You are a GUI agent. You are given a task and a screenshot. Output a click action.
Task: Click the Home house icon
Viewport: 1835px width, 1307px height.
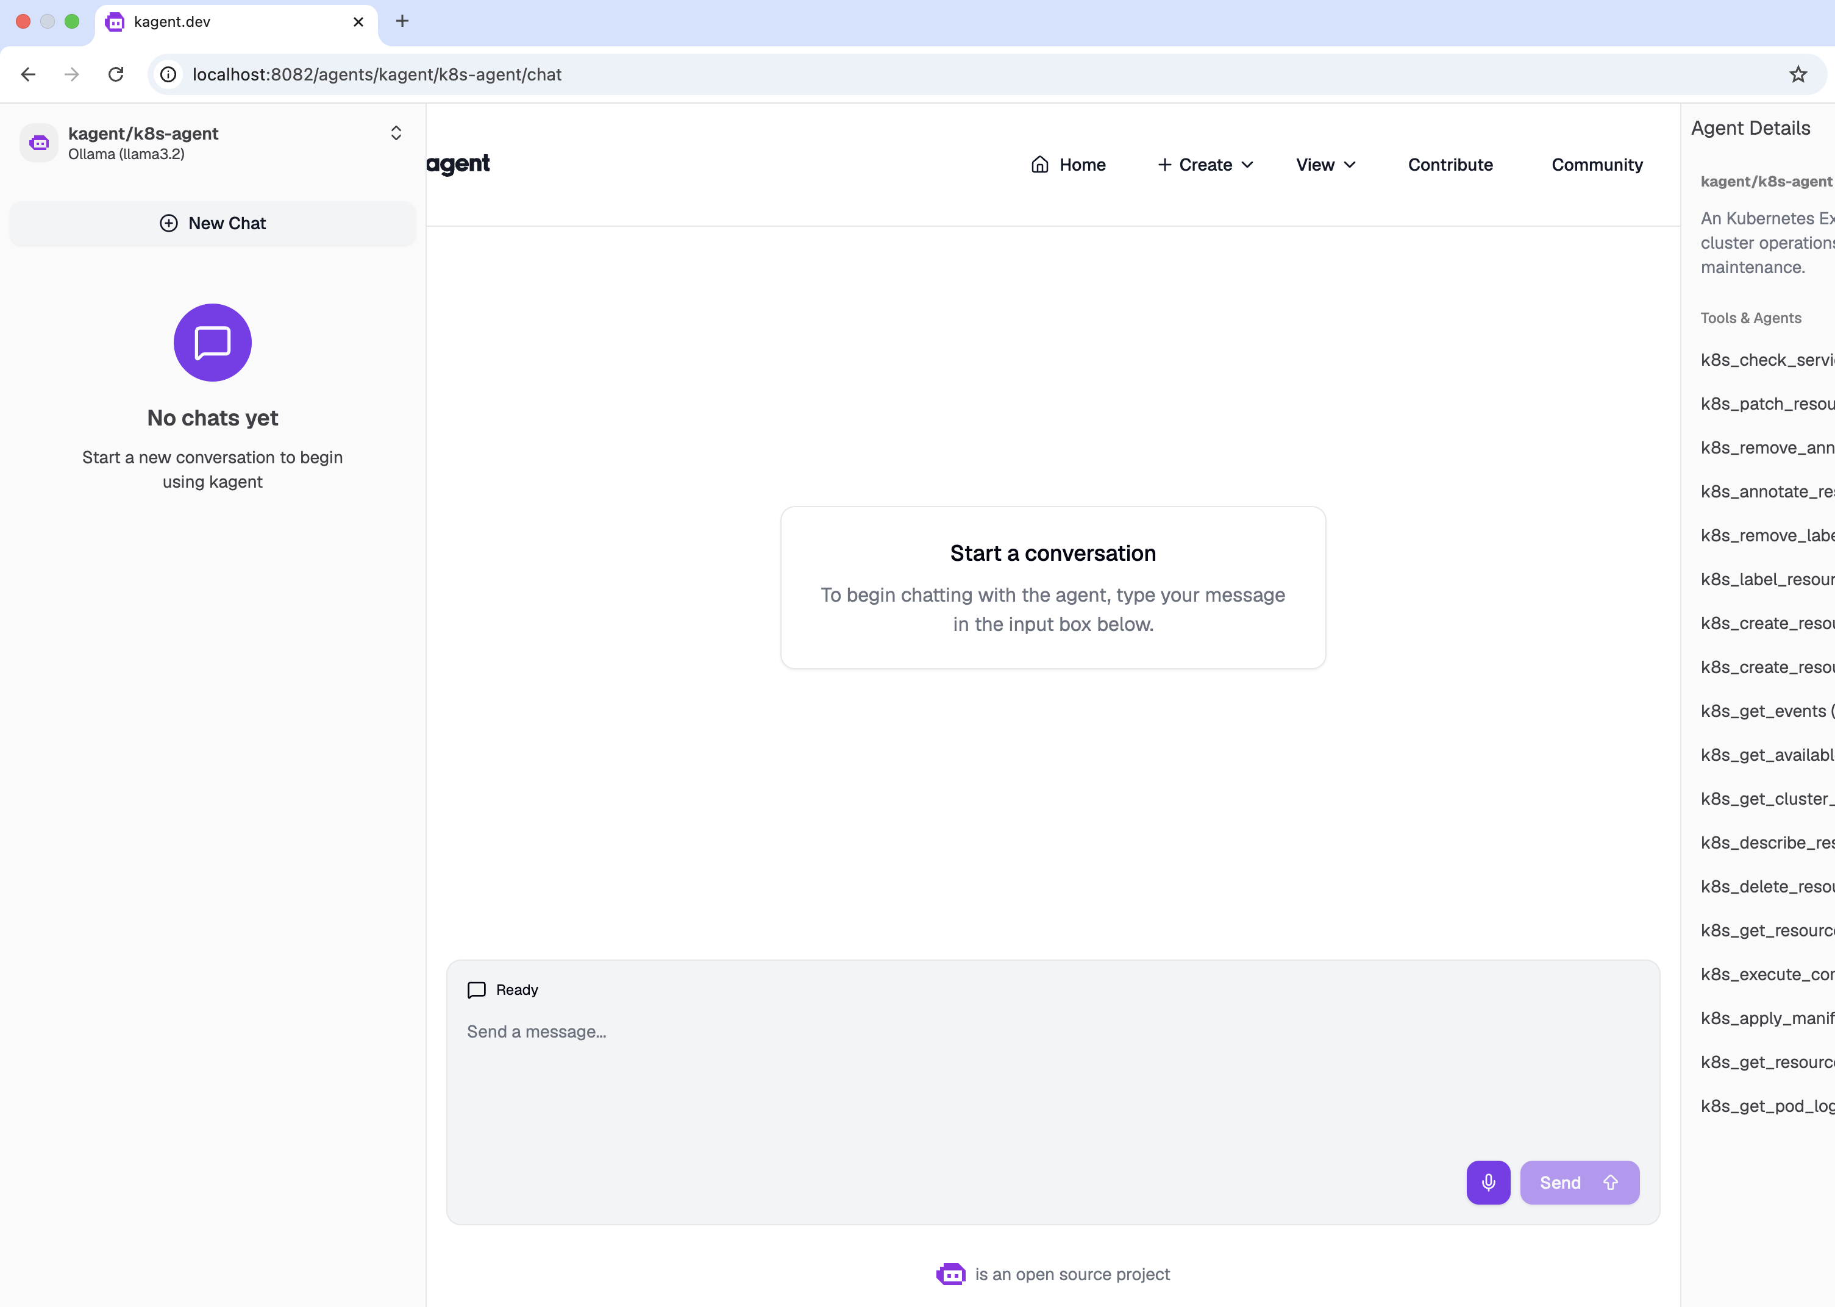tap(1040, 164)
